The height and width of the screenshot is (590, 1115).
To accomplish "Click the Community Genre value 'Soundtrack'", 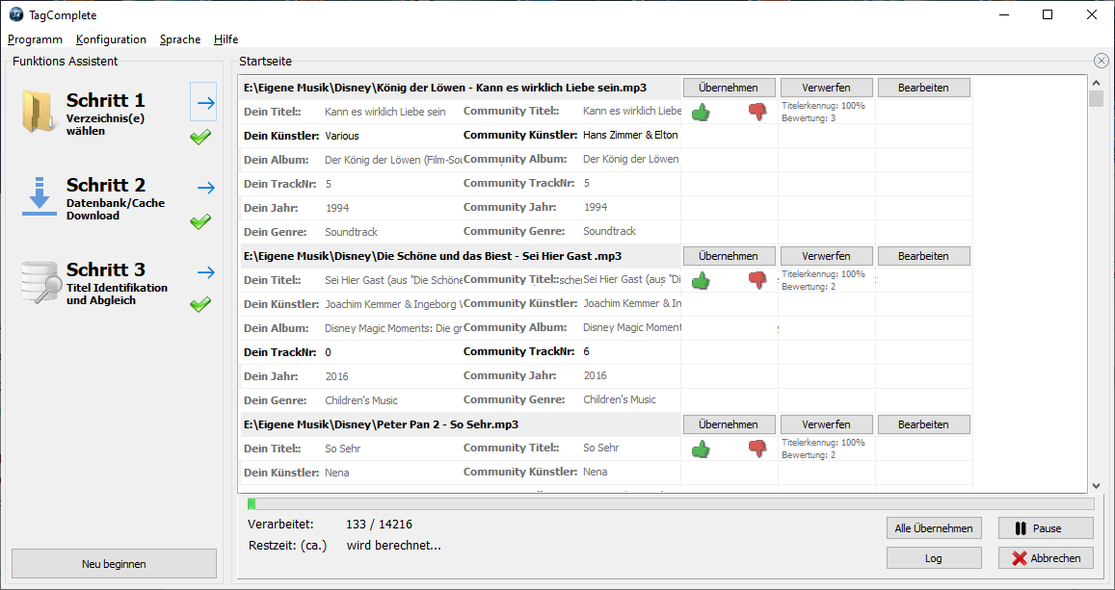I will (609, 231).
